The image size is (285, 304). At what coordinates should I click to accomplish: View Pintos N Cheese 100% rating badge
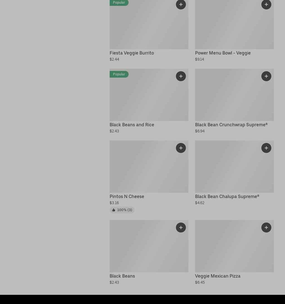(x=122, y=210)
